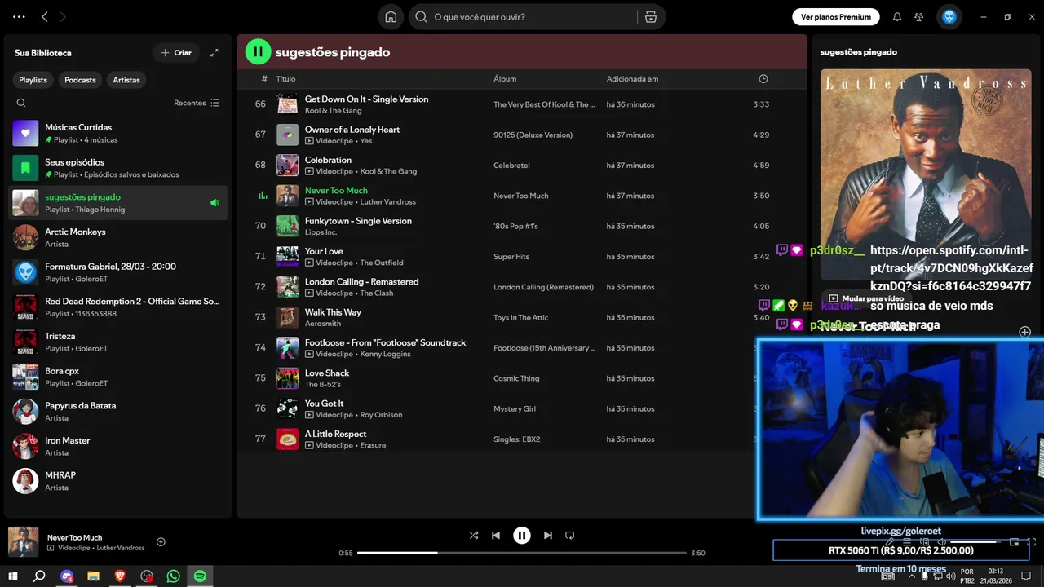Click the search icon inside Sua Biblioteca
The image size is (1044, 587).
point(21,103)
